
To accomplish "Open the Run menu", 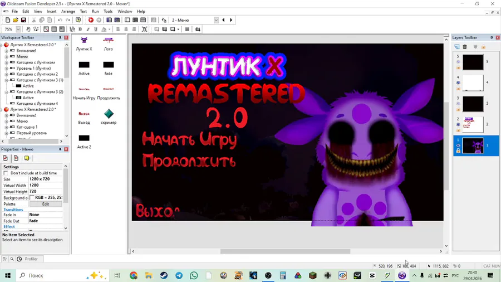I will (x=95, y=11).
